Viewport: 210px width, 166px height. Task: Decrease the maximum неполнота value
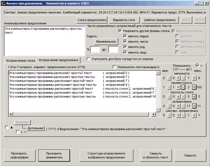click(183, 78)
